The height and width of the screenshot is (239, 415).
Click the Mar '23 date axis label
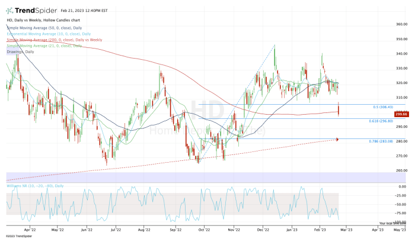pyautogui.click(x=346, y=230)
